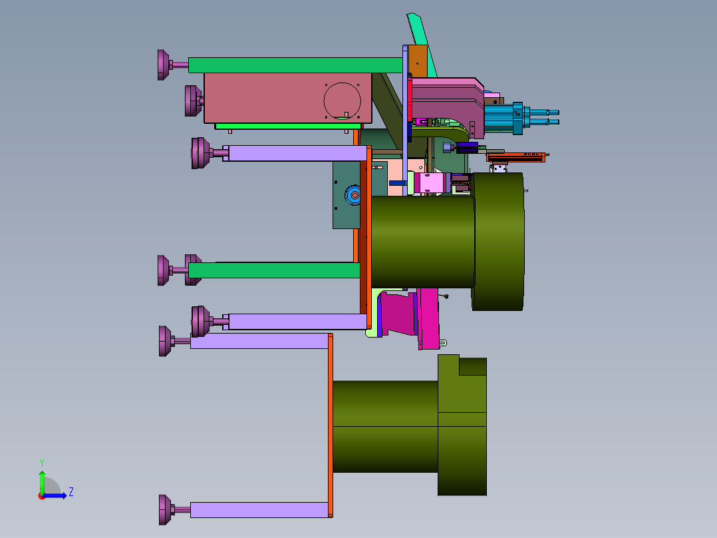Select the bottom olive cylinder body
717x538 pixels.
[x=385, y=426]
